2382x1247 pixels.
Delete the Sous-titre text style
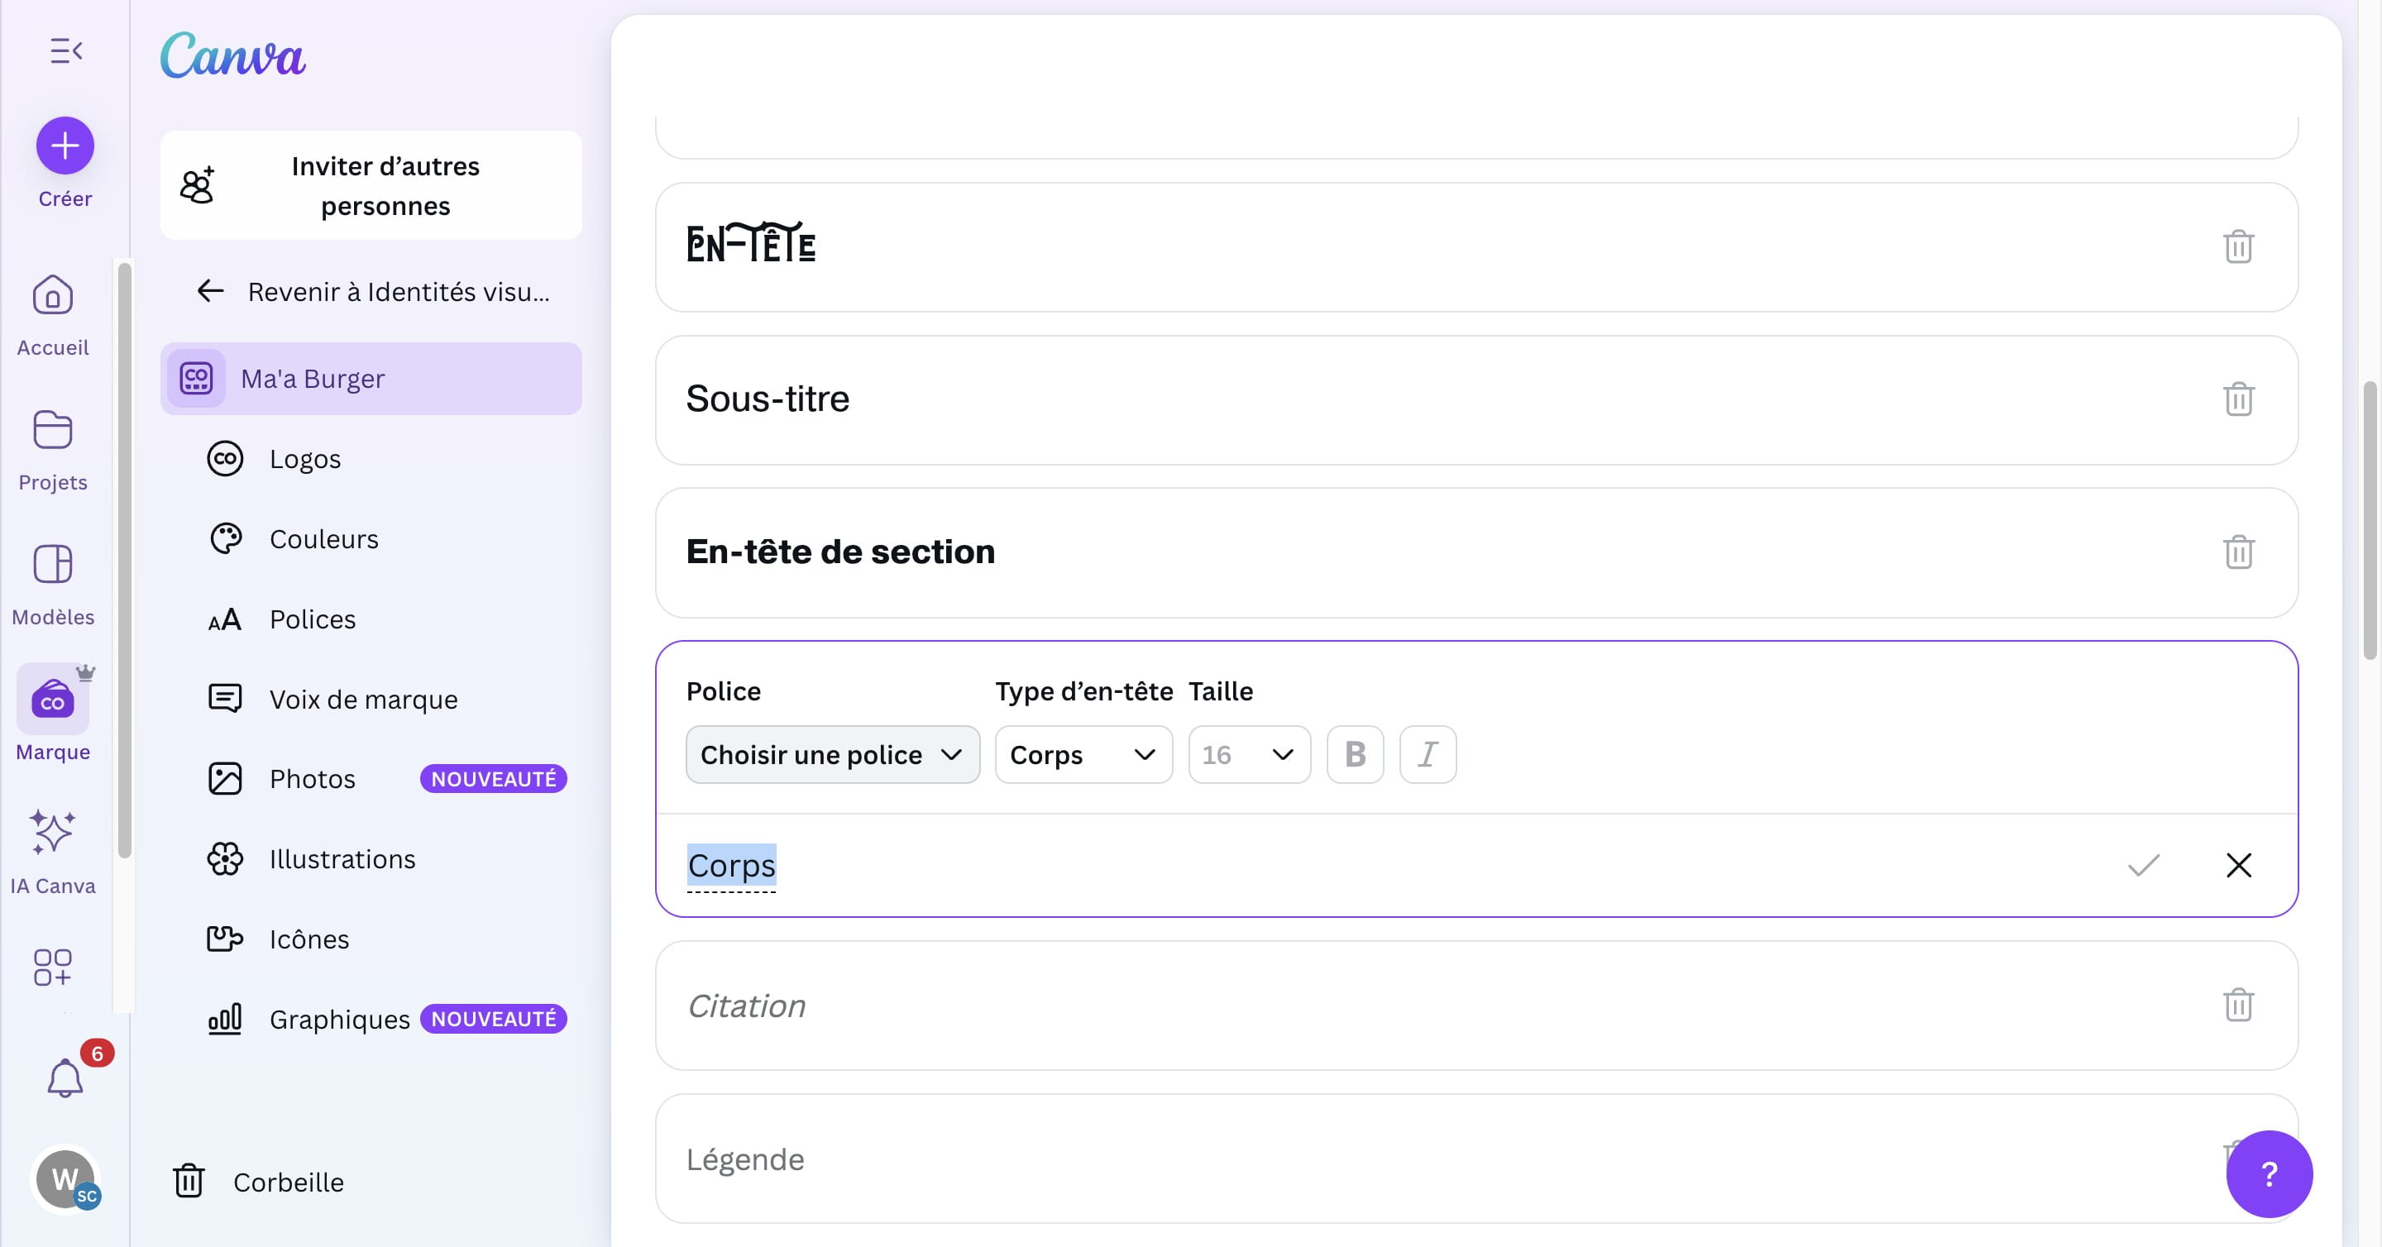click(x=2238, y=399)
